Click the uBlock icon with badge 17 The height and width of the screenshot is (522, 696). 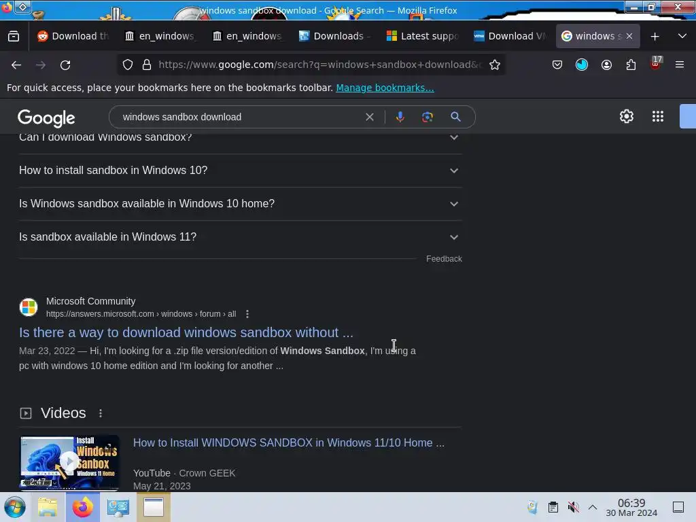(656, 64)
